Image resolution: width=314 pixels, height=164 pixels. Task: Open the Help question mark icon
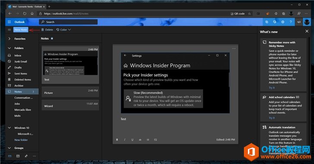click(x=291, y=22)
